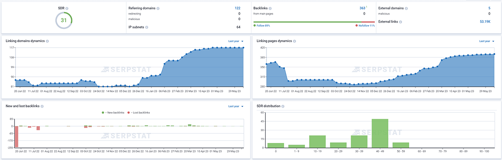This screenshot has width=502, height=160.
Task: Open Last year dropdown for Linking domains dynamics
Action: (236, 41)
